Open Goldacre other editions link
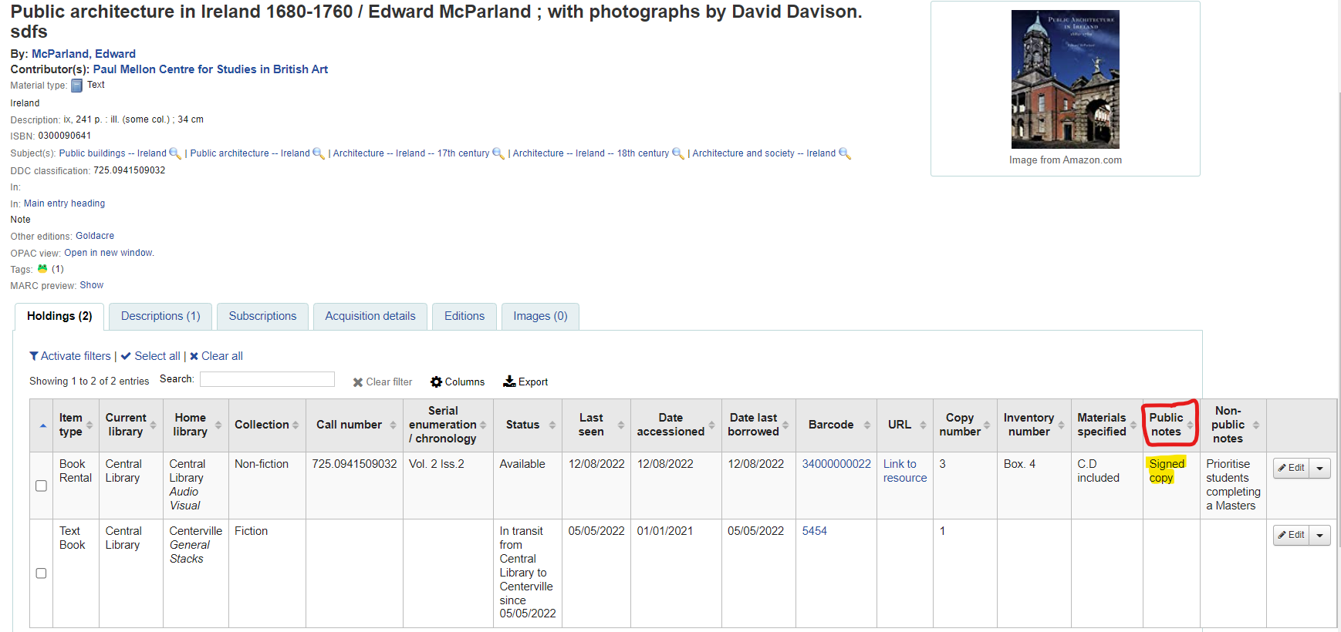 click(x=95, y=236)
